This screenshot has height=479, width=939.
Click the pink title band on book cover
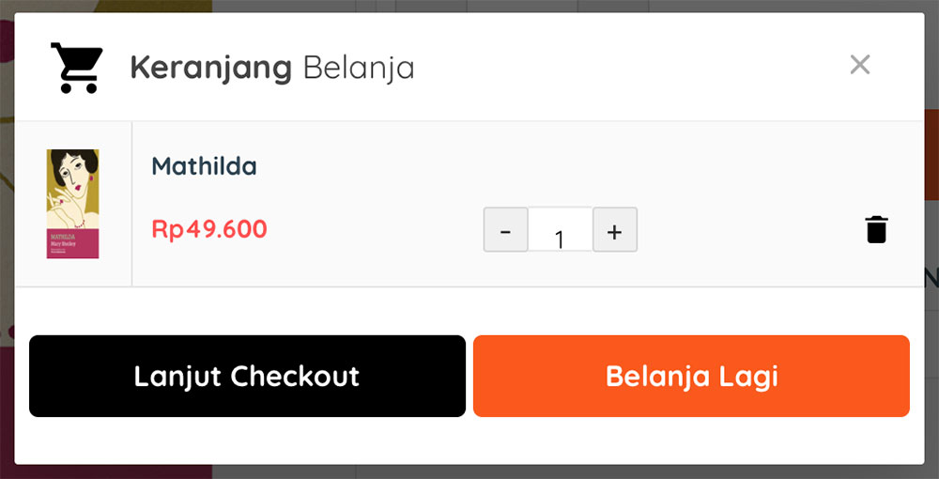pos(73,243)
